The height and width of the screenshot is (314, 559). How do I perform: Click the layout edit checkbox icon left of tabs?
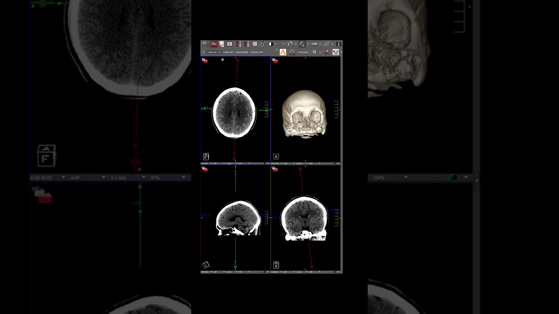pyautogui.click(x=204, y=52)
